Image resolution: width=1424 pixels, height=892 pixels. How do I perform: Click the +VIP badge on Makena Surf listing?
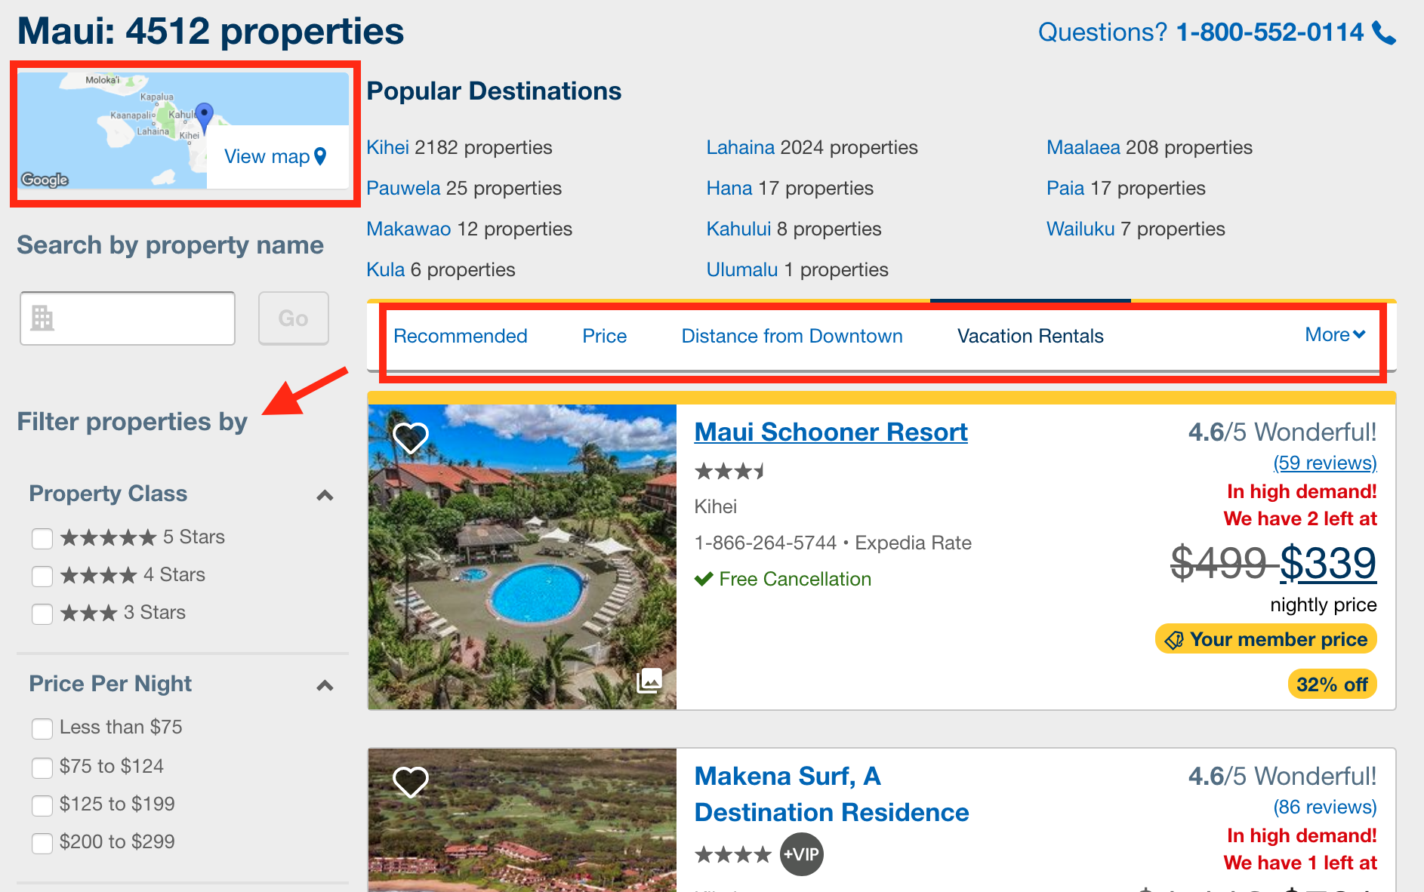click(x=801, y=854)
